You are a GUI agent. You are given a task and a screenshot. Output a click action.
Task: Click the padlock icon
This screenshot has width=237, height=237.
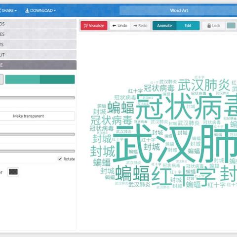click(x=209, y=26)
